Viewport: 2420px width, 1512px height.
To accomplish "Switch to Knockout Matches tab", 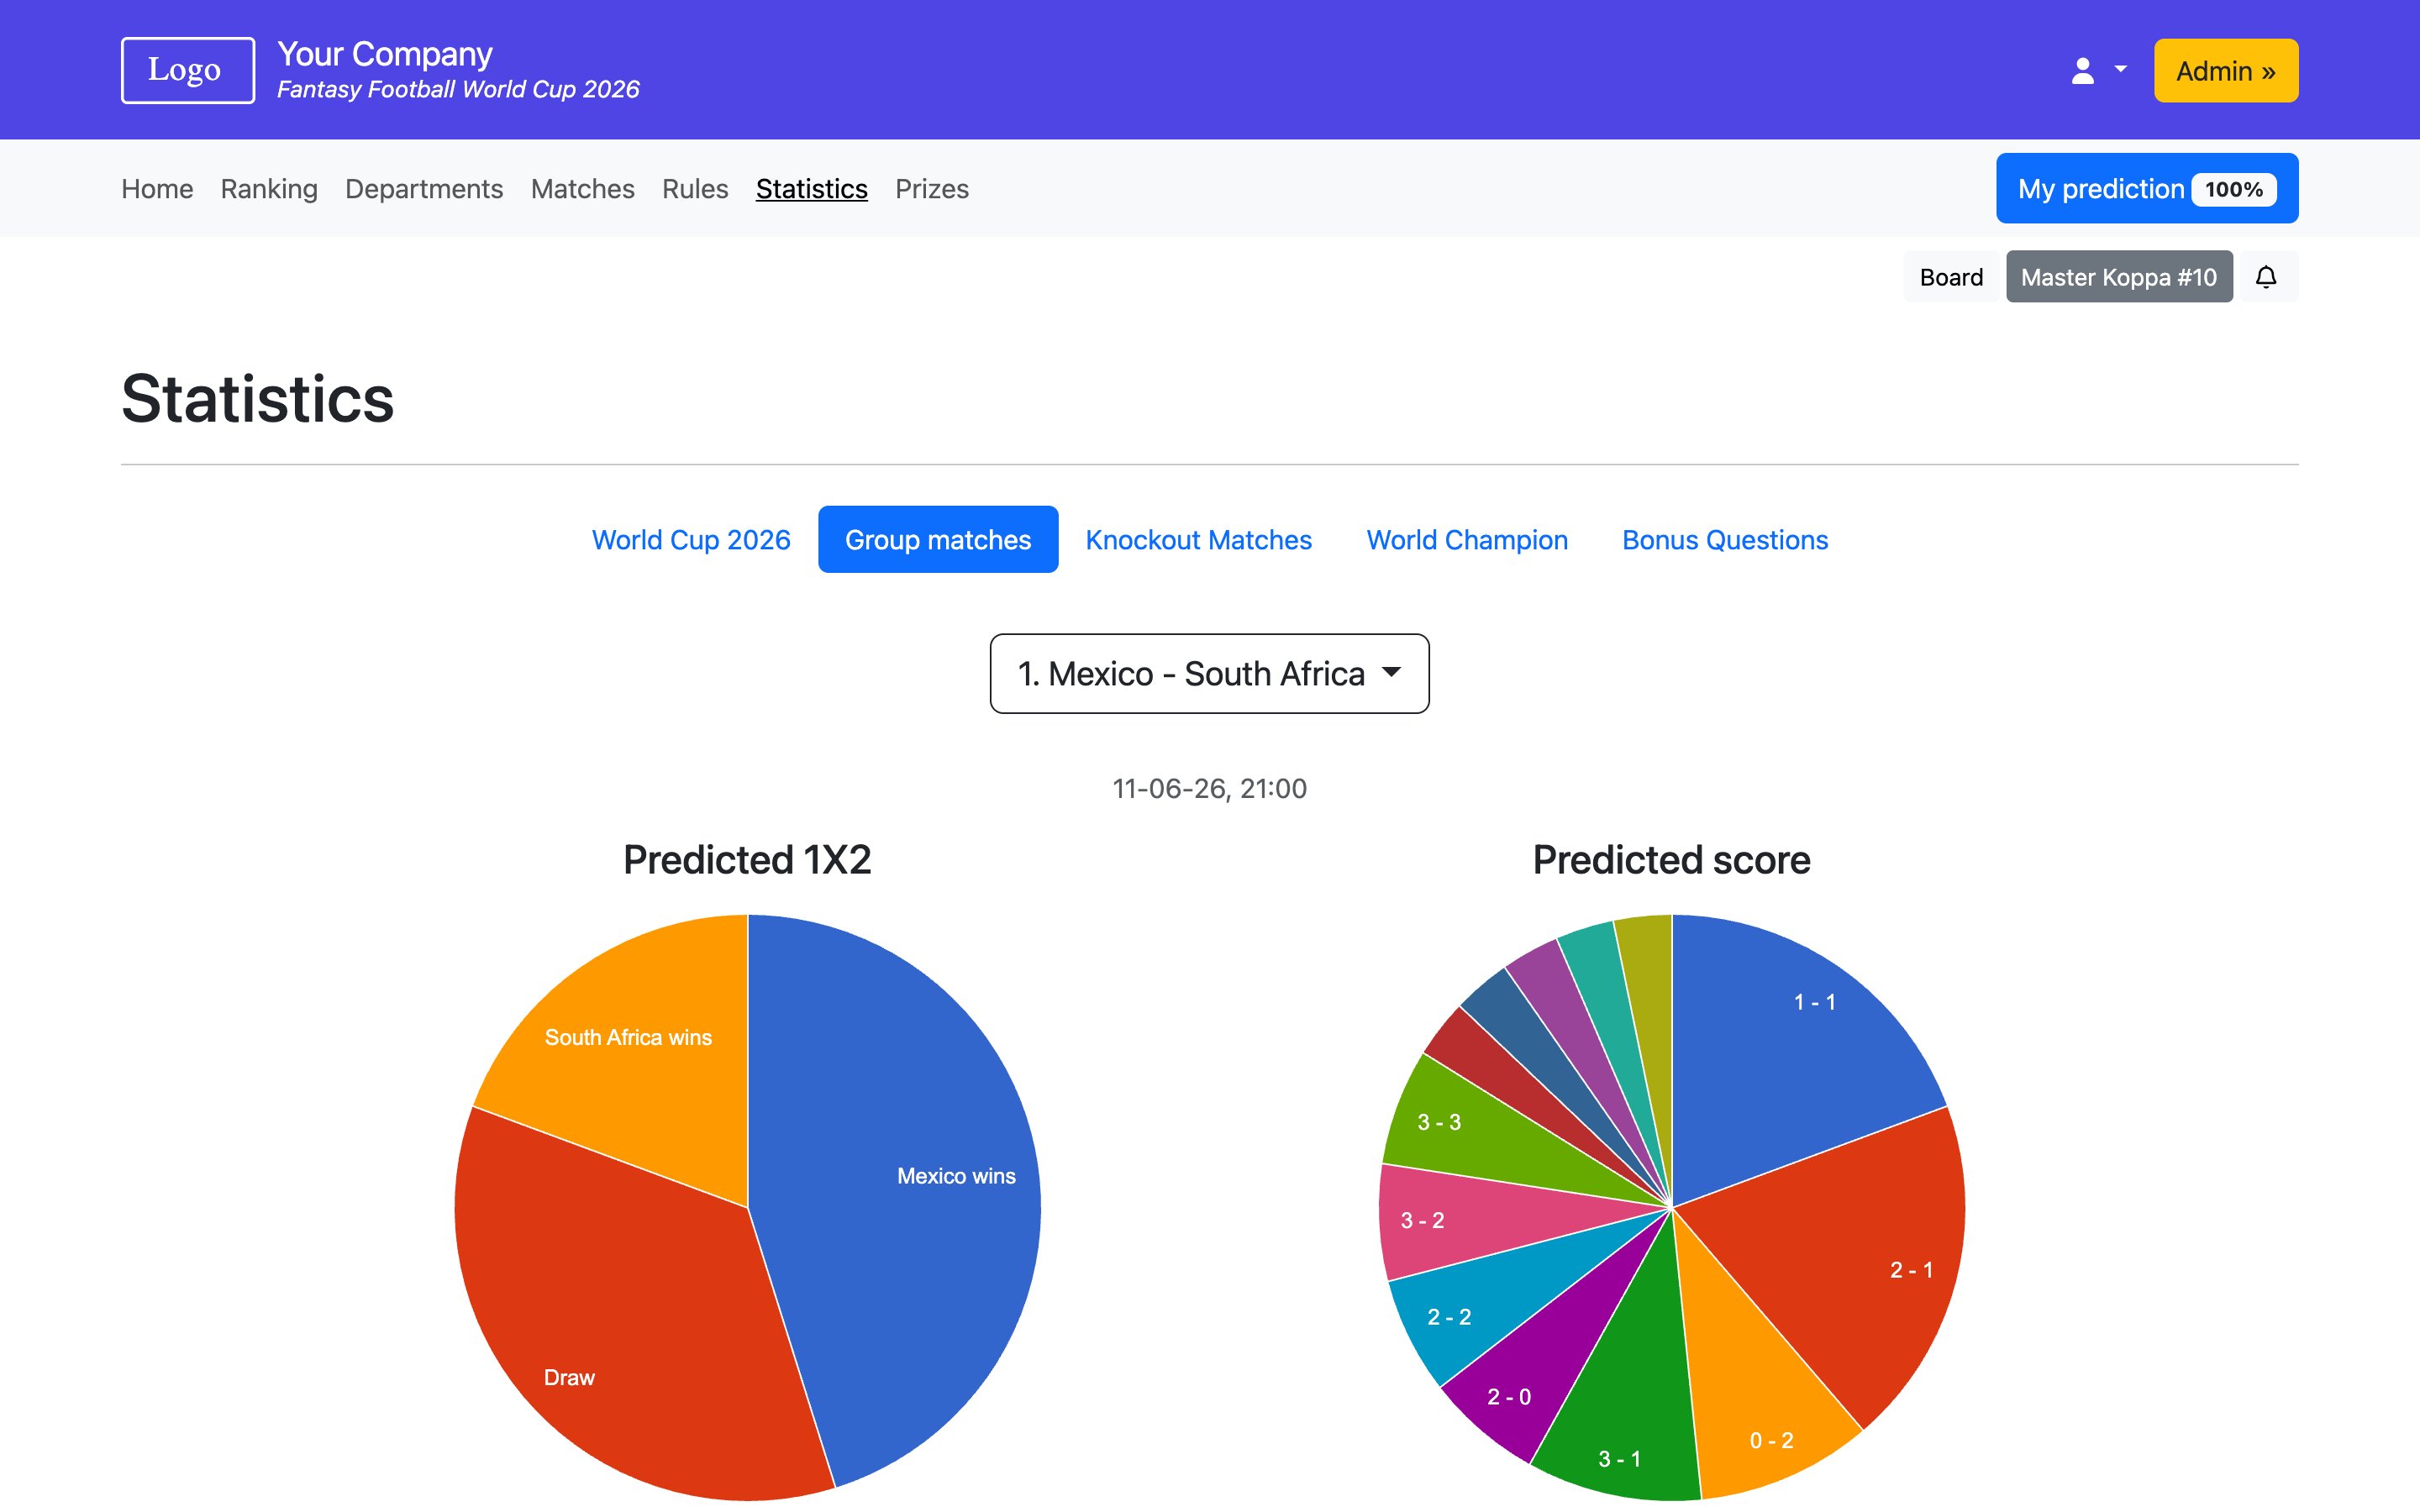I will (x=1198, y=540).
